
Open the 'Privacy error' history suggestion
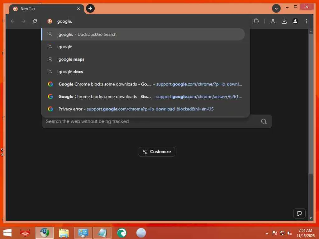143,109
